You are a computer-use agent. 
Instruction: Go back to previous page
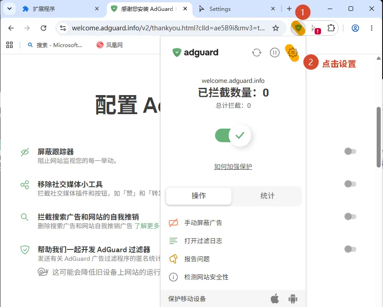click(x=11, y=28)
